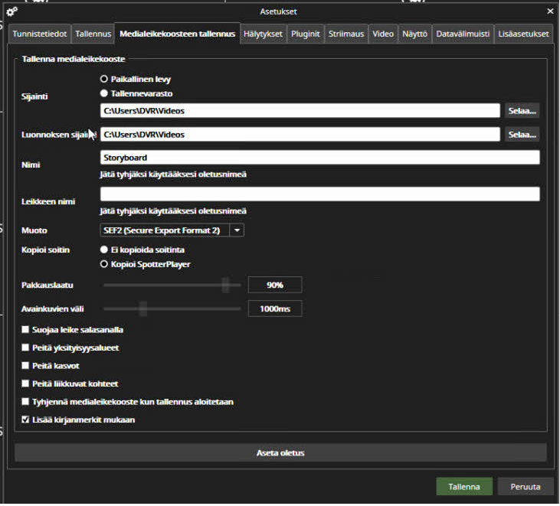Adjust the Pakkauslaatu slider

coord(225,286)
